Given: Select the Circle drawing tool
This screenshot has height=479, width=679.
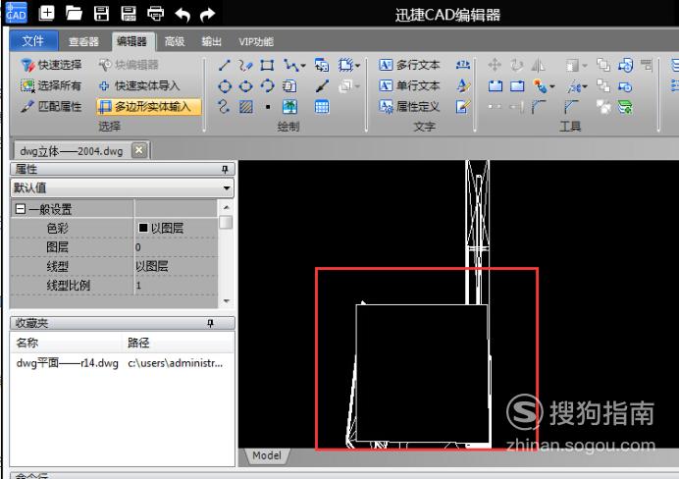Looking at the screenshot, I should (225, 86).
